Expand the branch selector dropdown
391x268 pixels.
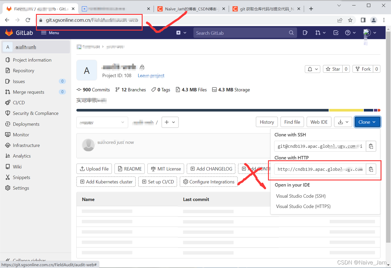102,122
